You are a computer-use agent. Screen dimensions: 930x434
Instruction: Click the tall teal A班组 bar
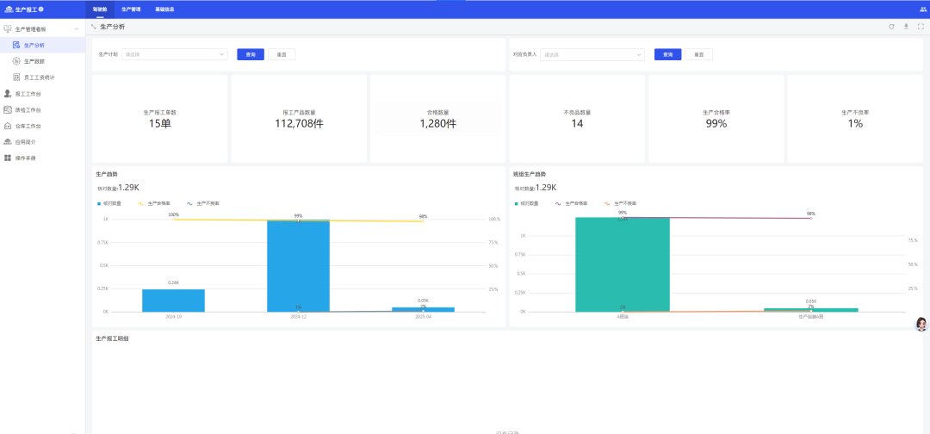(623, 264)
